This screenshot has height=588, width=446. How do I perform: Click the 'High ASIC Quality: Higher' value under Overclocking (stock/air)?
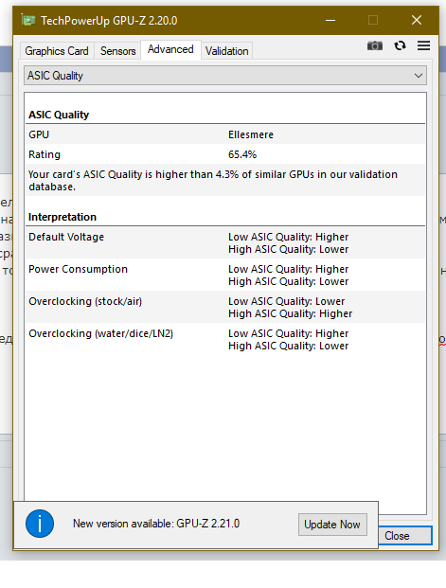[x=291, y=313]
